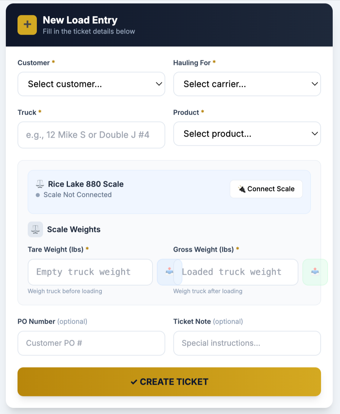This screenshot has height=414, width=340.
Task: Open the Select customer dropdown
Action: pyautogui.click(x=91, y=84)
